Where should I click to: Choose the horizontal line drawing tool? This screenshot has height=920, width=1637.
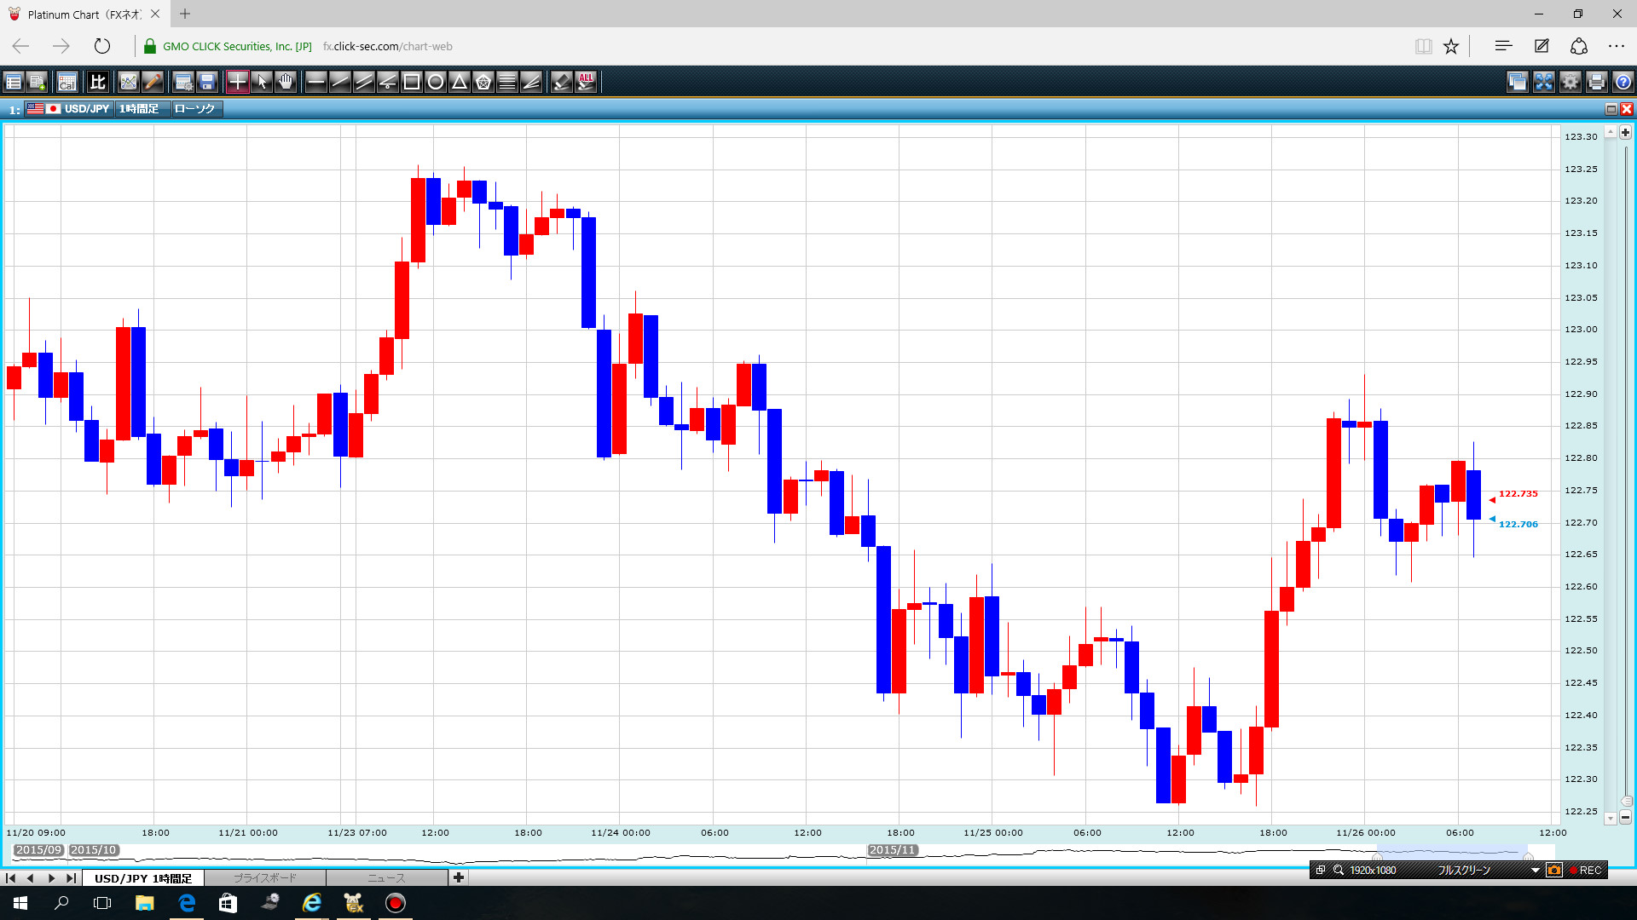[315, 82]
